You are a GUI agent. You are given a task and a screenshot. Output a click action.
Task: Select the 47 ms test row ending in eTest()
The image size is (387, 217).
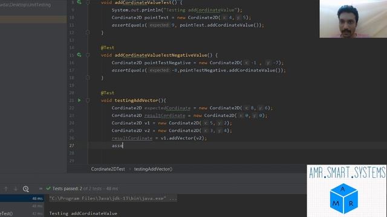[x=22, y=213]
